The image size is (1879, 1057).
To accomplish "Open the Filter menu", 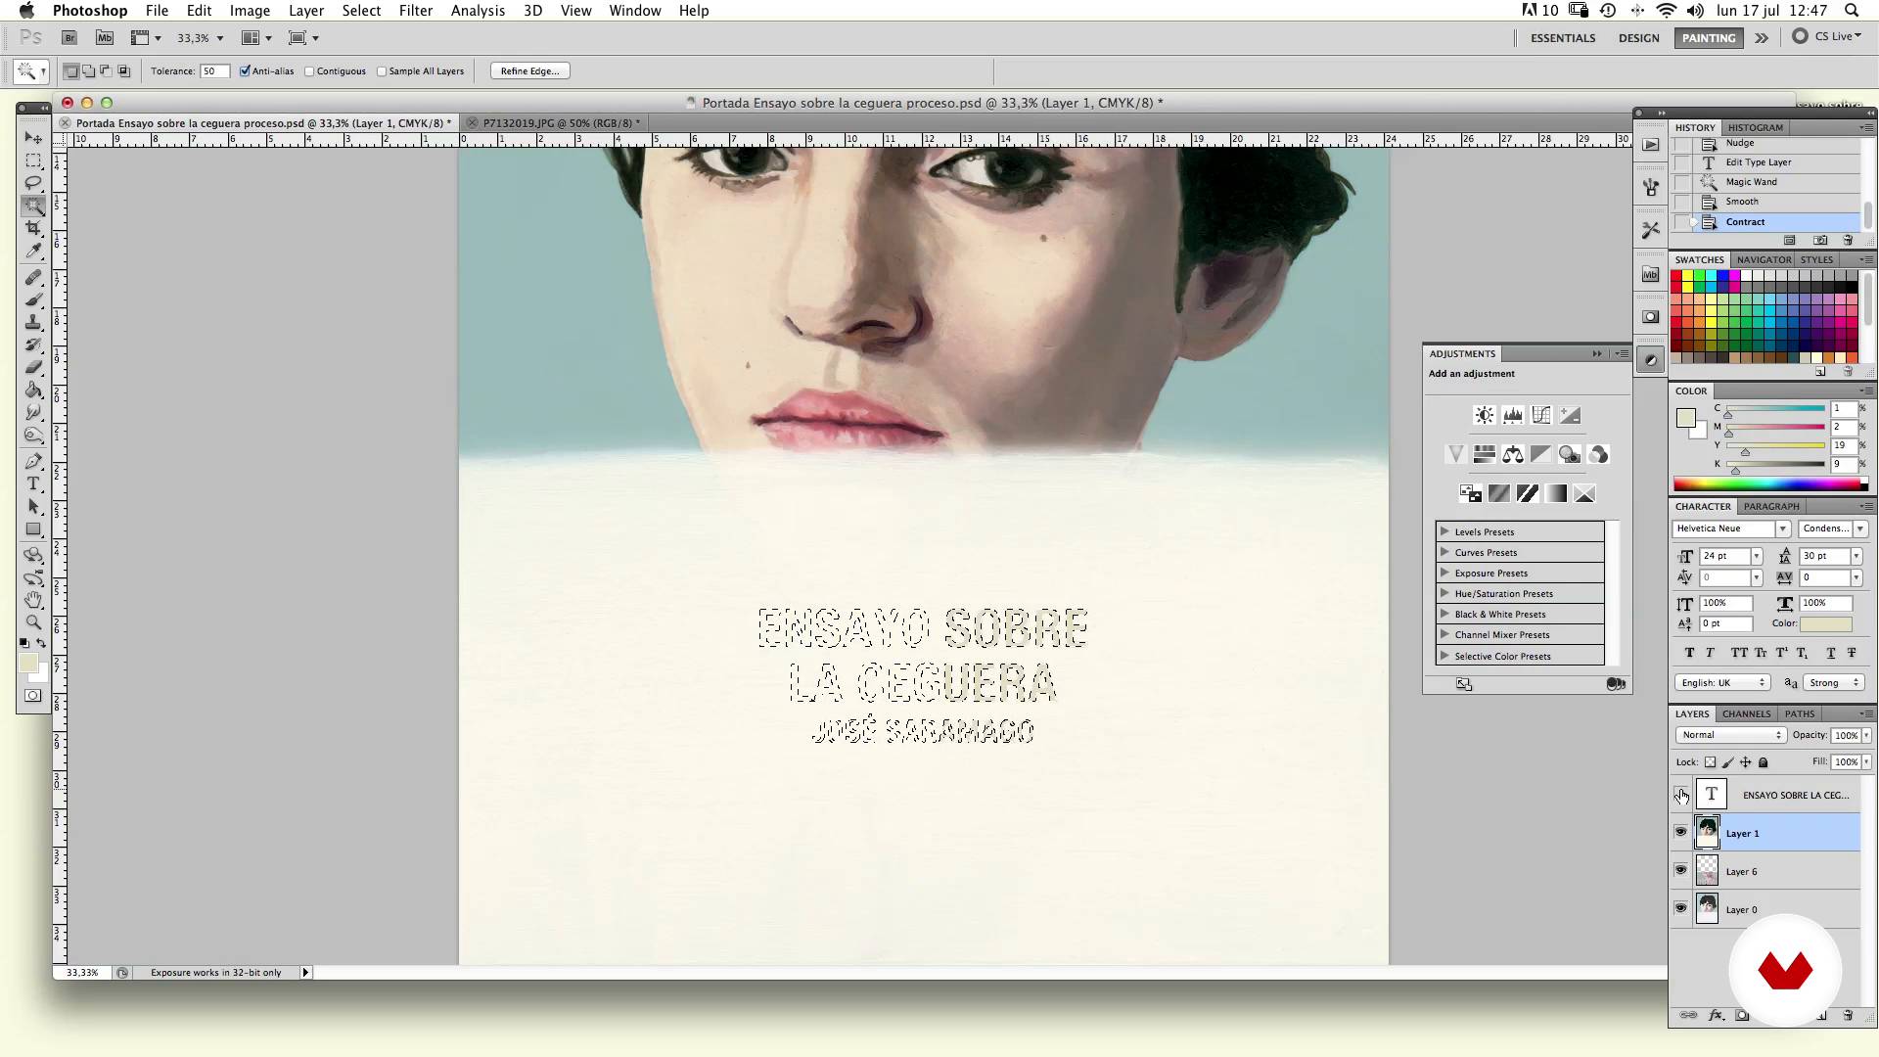I will pos(416,11).
